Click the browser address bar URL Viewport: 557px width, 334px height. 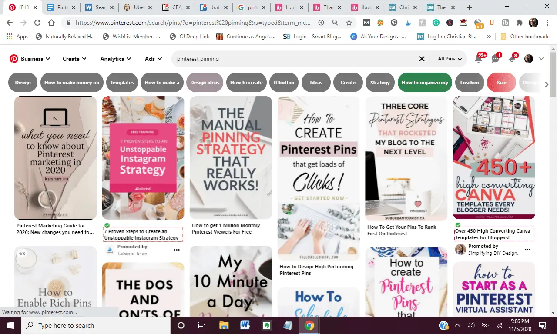click(193, 23)
